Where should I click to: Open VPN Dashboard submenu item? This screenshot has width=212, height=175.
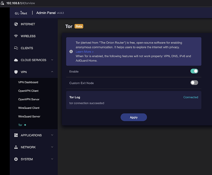28,82
